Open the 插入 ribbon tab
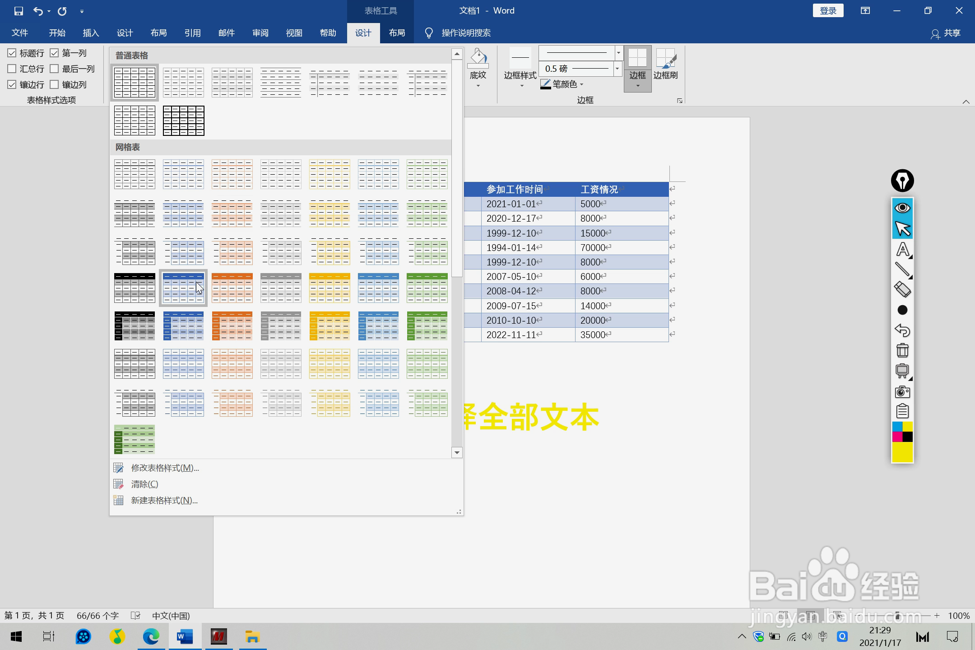The width and height of the screenshot is (975, 650). tap(91, 33)
